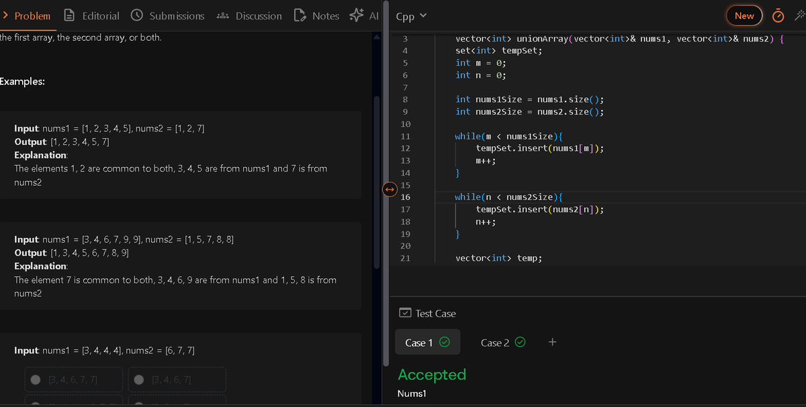Open the Submissions tab

167,15
